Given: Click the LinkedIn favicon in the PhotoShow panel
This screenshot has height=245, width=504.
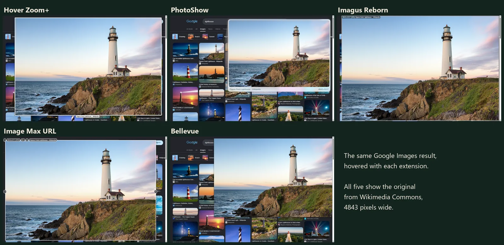Looking at the screenshot, I should click(x=174, y=110).
